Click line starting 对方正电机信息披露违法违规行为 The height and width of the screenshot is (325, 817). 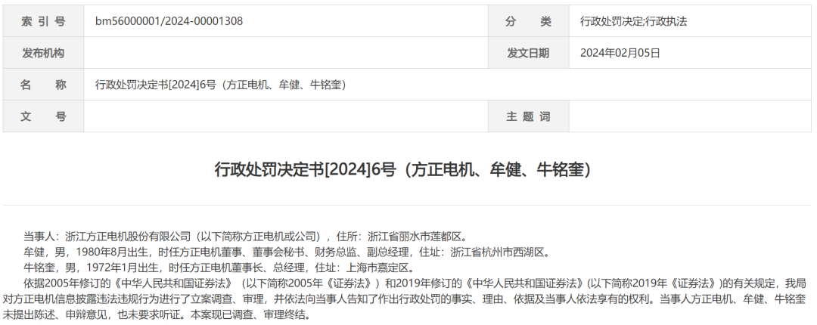click(404, 299)
